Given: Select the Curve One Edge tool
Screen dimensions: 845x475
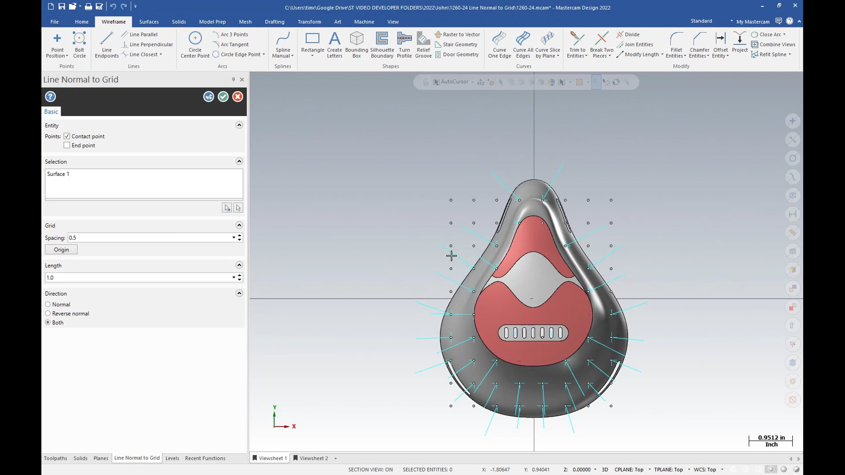Looking at the screenshot, I should (499, 44).
